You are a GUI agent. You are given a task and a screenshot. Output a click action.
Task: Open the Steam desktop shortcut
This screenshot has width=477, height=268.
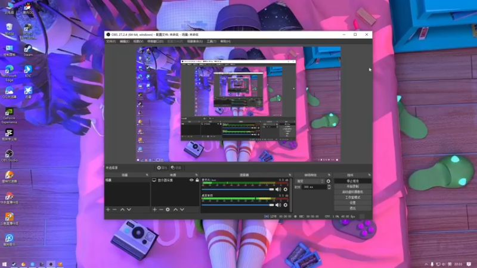click(28, 50)
